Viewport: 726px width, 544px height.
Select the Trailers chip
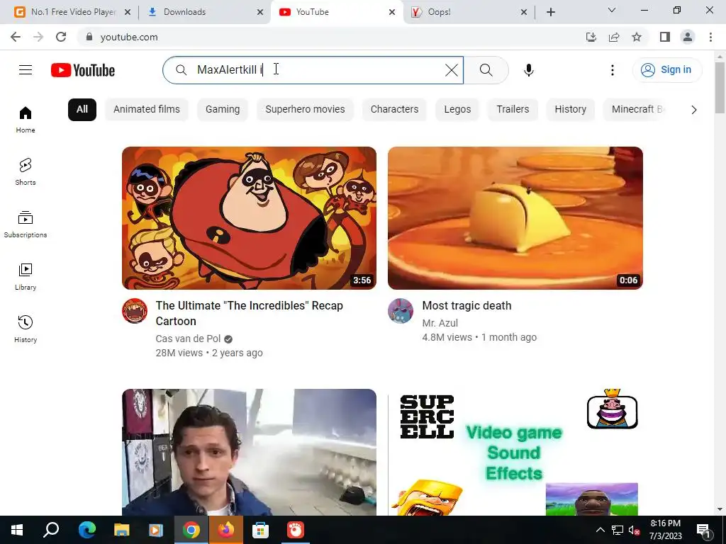pos(513,110)
